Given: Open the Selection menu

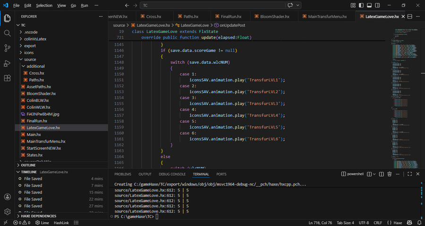Looking at the screenshot, I should pos(44,6).
